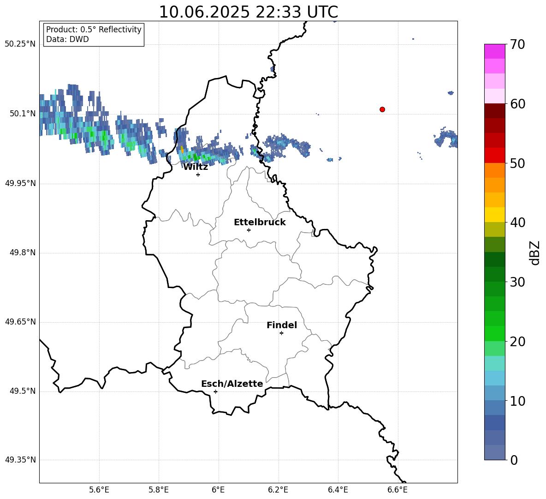Click the cross marker below Esch/Alzette
The width and height of the screenshot is (546, 499).
coord(215,391)
